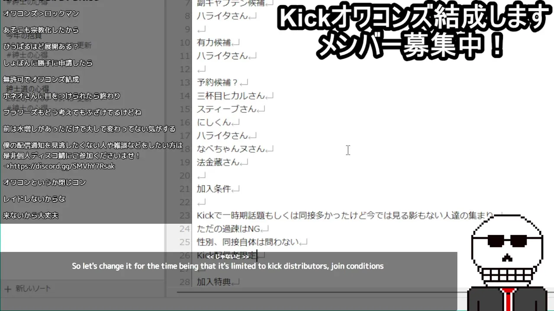Click chat message ホネオさんに目をつけられたら終わり
Viewport: 554px width, 311px height.
(61, 96)
